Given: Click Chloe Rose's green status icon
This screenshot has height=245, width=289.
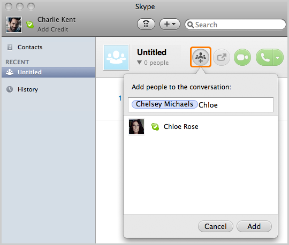Looking at the screenshot, I should (x=155, y=127).
